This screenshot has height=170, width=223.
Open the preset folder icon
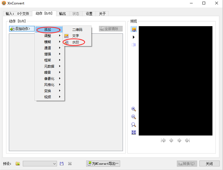[18, 164]
